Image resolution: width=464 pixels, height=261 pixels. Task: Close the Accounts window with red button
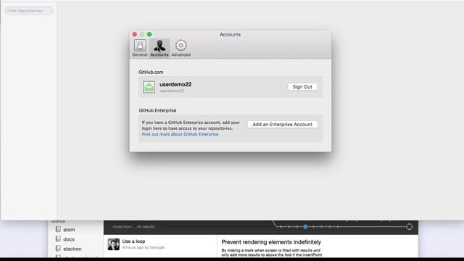(135, 34)
